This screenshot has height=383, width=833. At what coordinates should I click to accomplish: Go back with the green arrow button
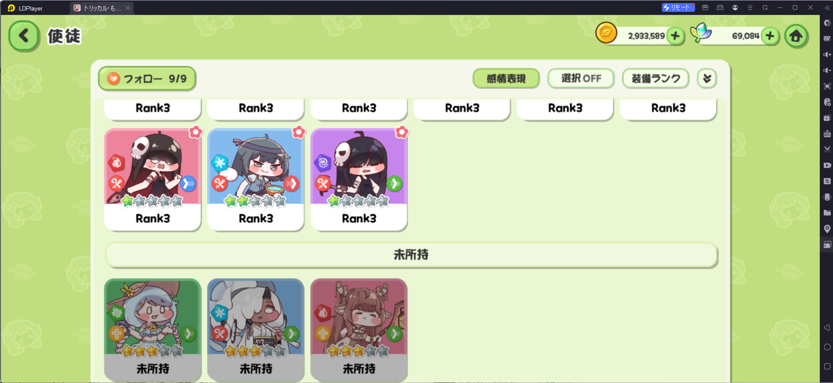(24, 36)
